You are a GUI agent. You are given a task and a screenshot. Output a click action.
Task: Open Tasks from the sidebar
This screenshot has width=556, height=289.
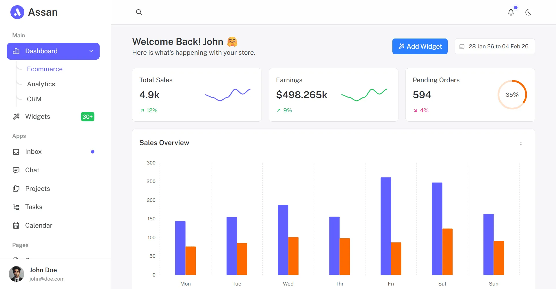click(53, 207)
